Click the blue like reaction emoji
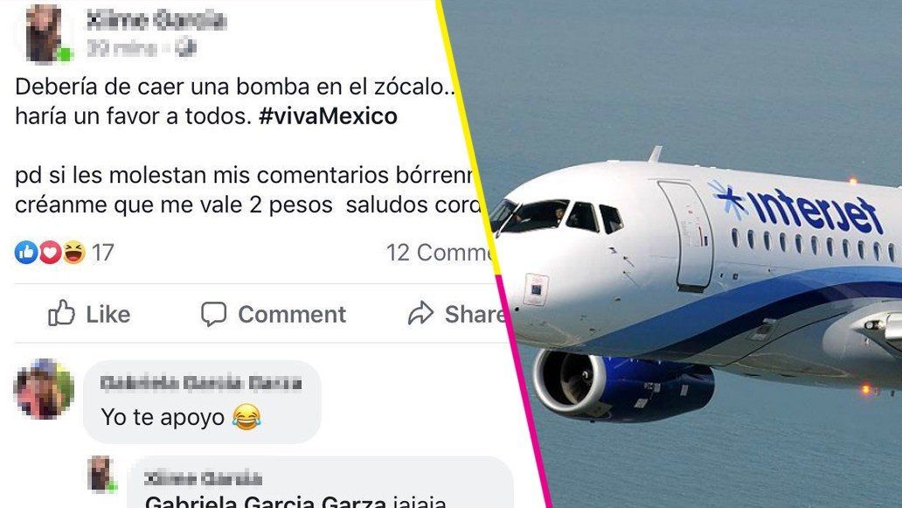902x508 pixels. 26,253
